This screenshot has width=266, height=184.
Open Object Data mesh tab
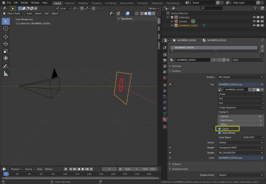165,114
